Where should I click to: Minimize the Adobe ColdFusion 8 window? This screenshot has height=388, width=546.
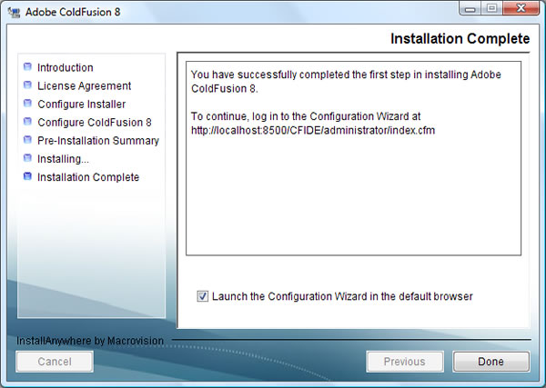470,8
